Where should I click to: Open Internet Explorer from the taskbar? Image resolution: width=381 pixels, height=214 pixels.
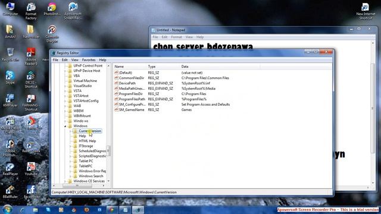pos(22,210)
